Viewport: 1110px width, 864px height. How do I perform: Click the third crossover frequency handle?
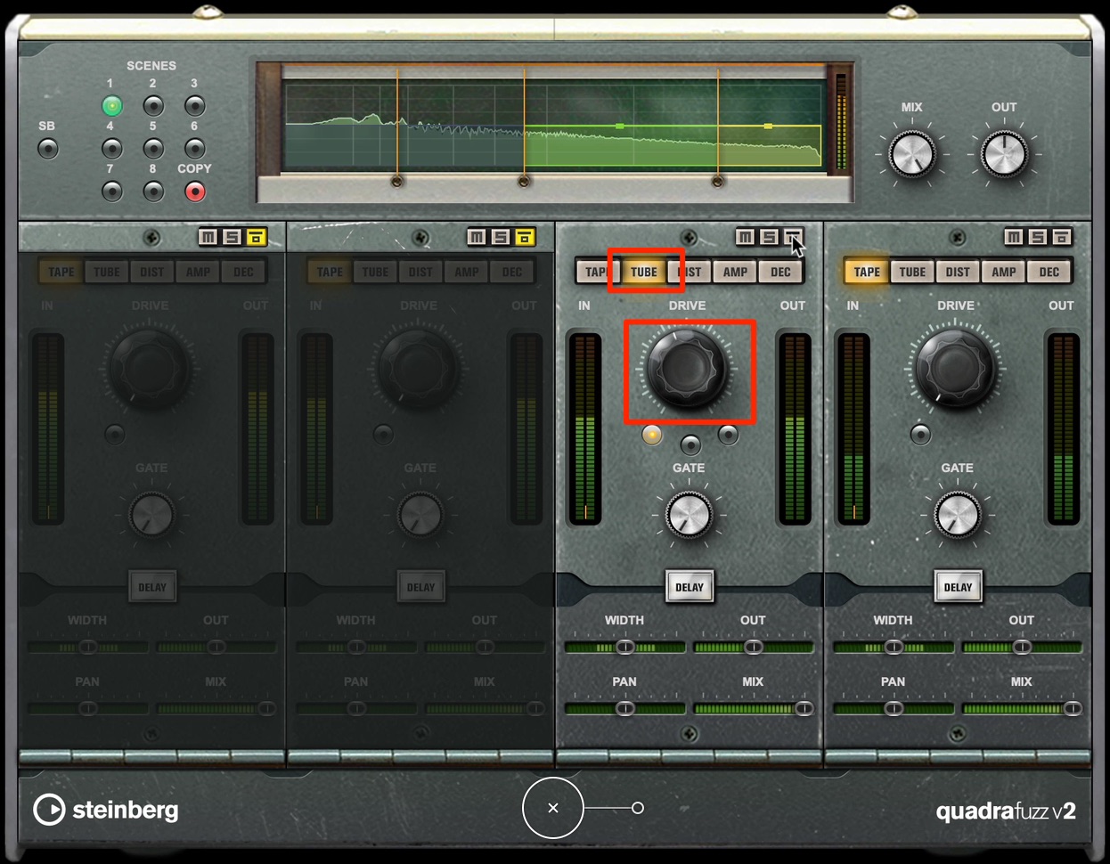click(x=718, y=182)
